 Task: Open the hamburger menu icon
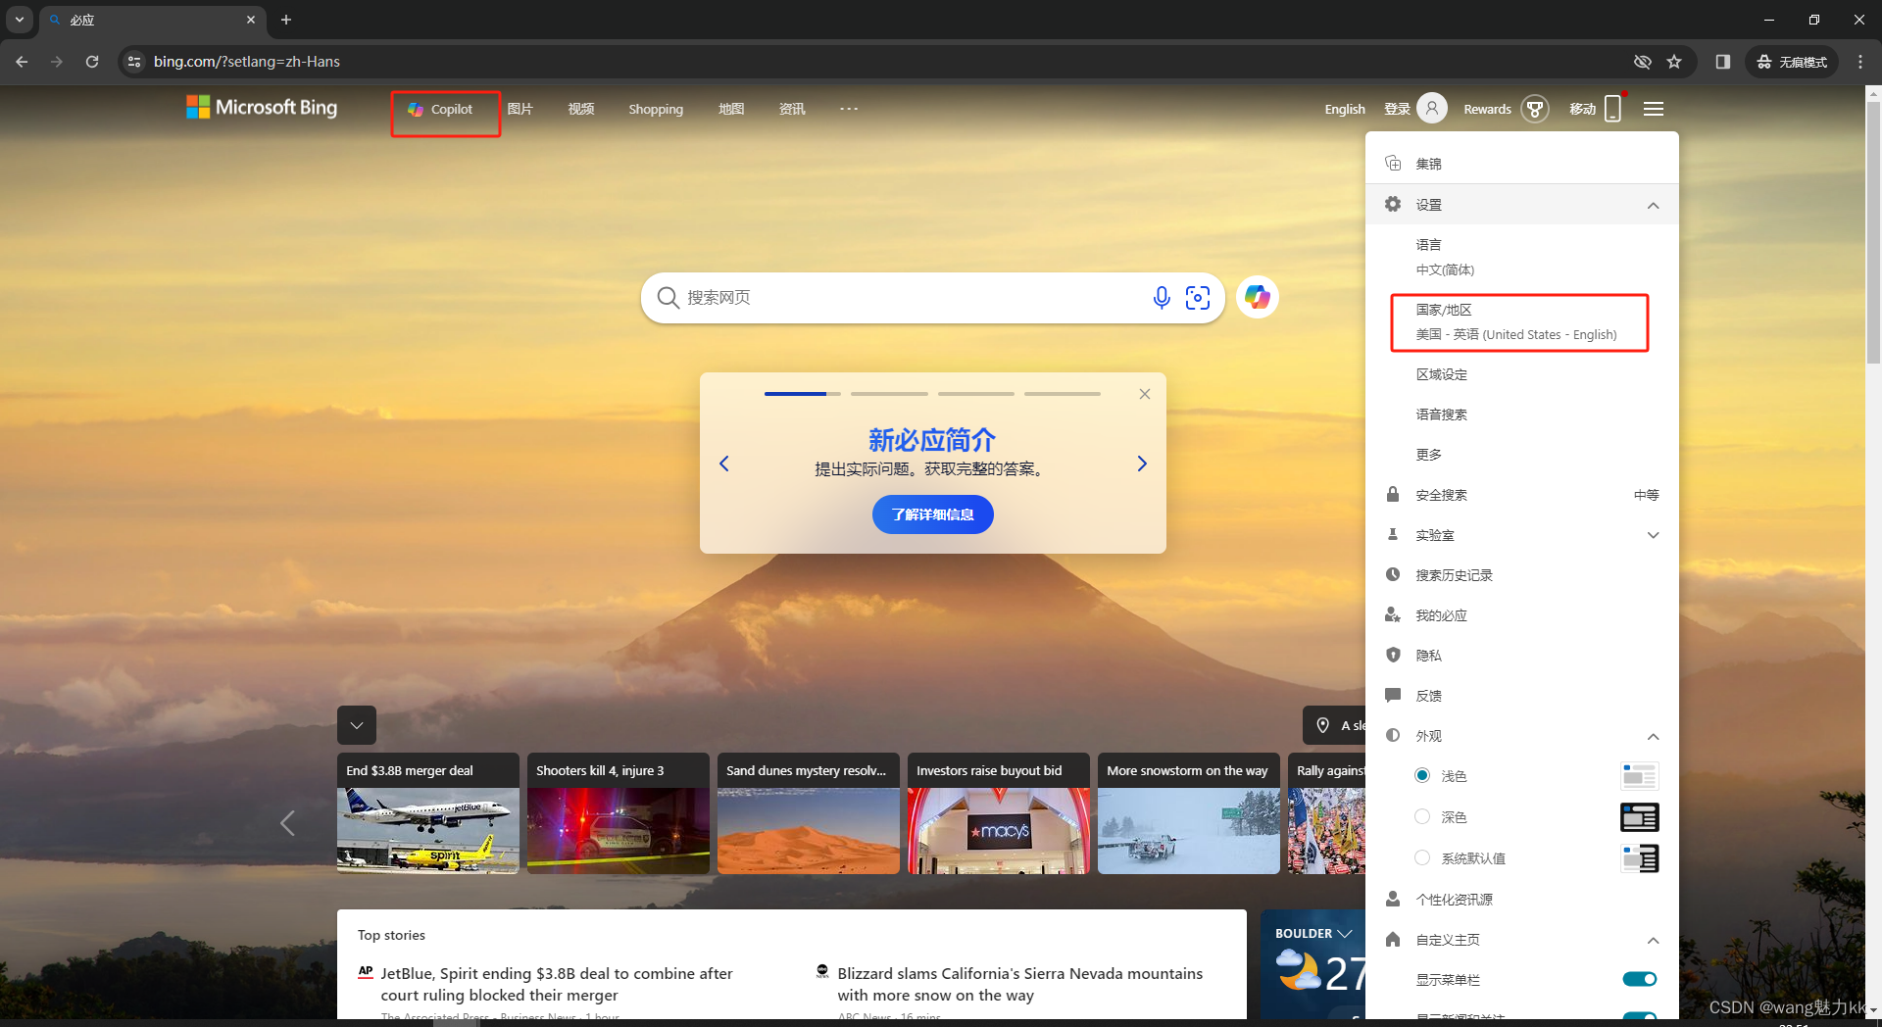pyautogui.click(x=1654, y=109)
